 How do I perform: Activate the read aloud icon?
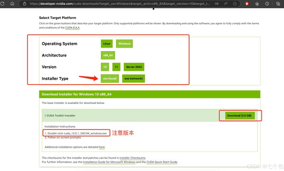point(226,4)
